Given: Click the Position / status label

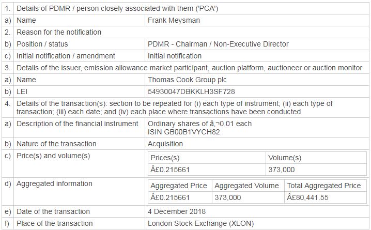Looking at the screenshot, I should [42, 44].
